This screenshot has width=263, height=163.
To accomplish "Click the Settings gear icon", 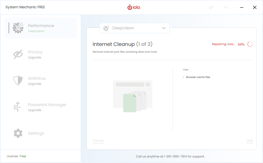I will point(18,133).
